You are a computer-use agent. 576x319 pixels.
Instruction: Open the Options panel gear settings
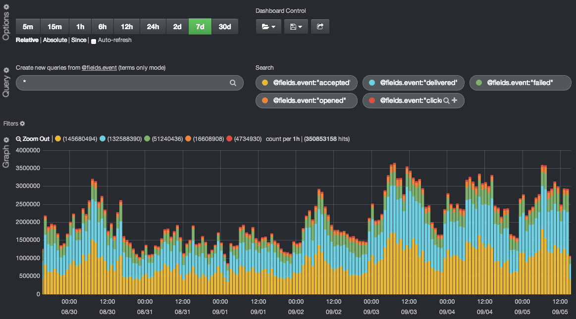[x=6, y=6]
